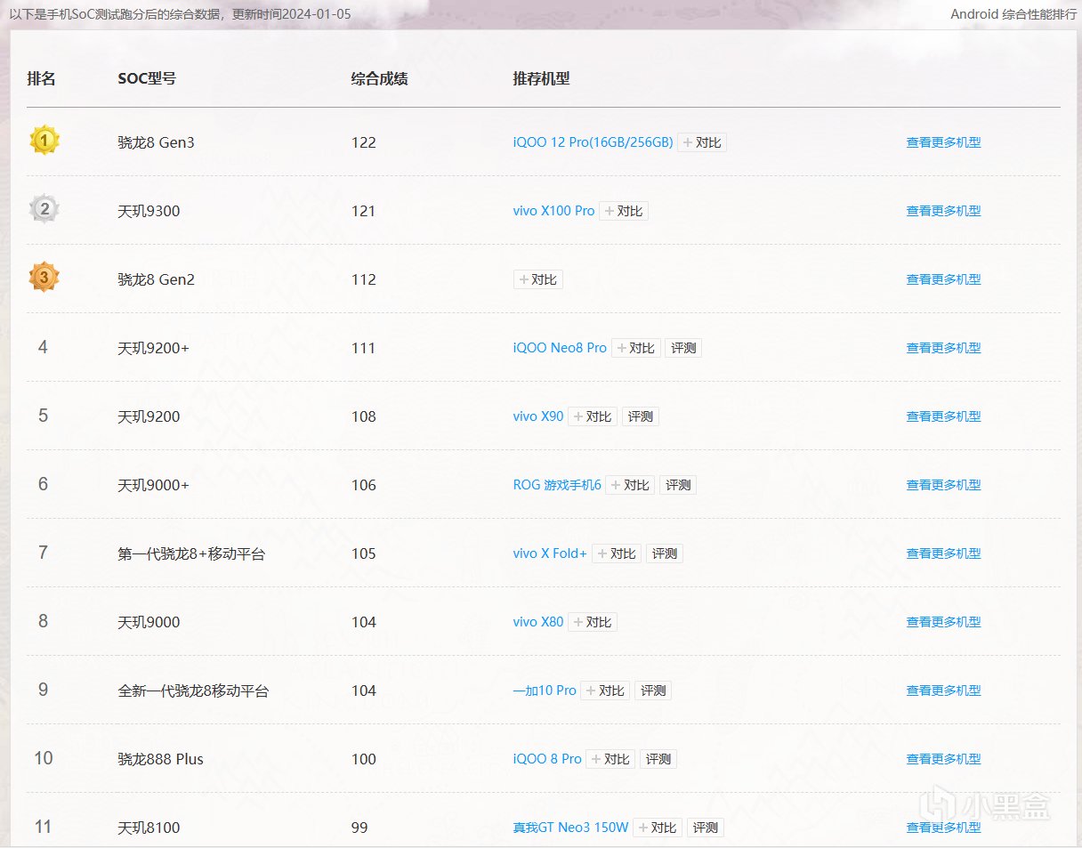
Task: Add iQOO Neo8 Pro to 对比 compare
Action: coord(636,348)
